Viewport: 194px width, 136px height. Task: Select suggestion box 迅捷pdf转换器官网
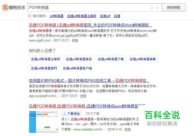tap(44, 68)
